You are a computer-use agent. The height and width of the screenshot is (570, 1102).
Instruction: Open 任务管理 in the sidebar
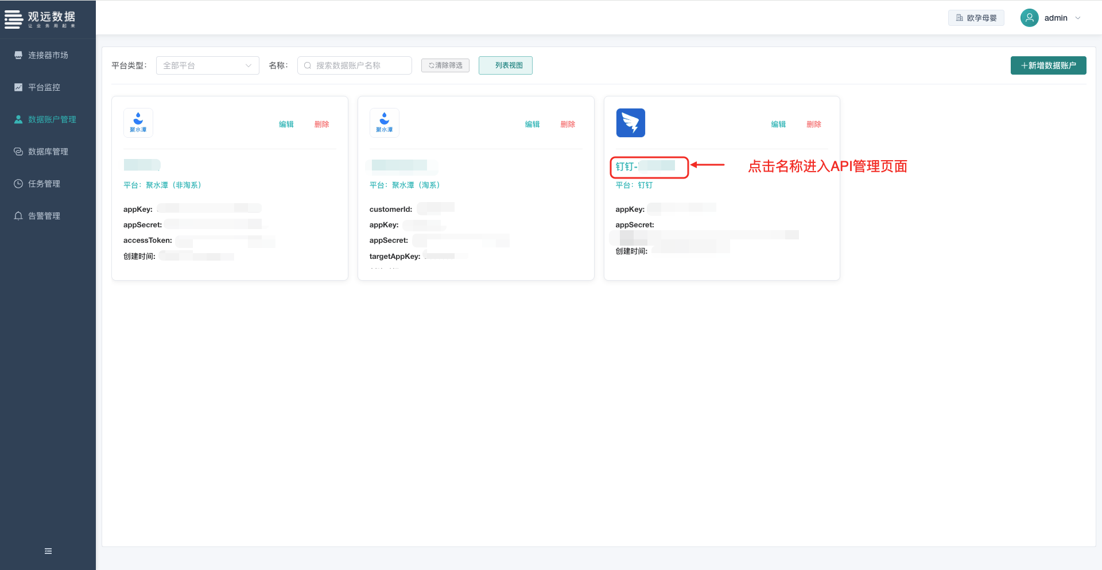pos(44,184)
